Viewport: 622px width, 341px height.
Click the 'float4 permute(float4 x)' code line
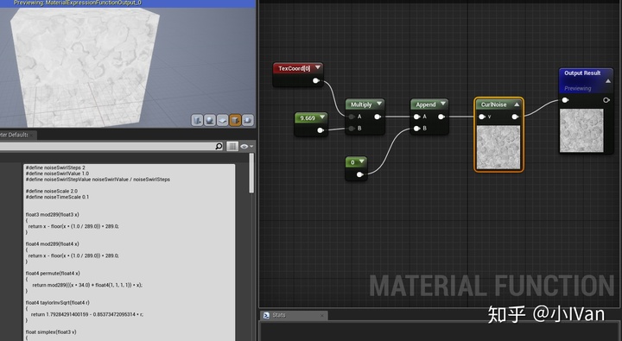[x=53, y=273]
